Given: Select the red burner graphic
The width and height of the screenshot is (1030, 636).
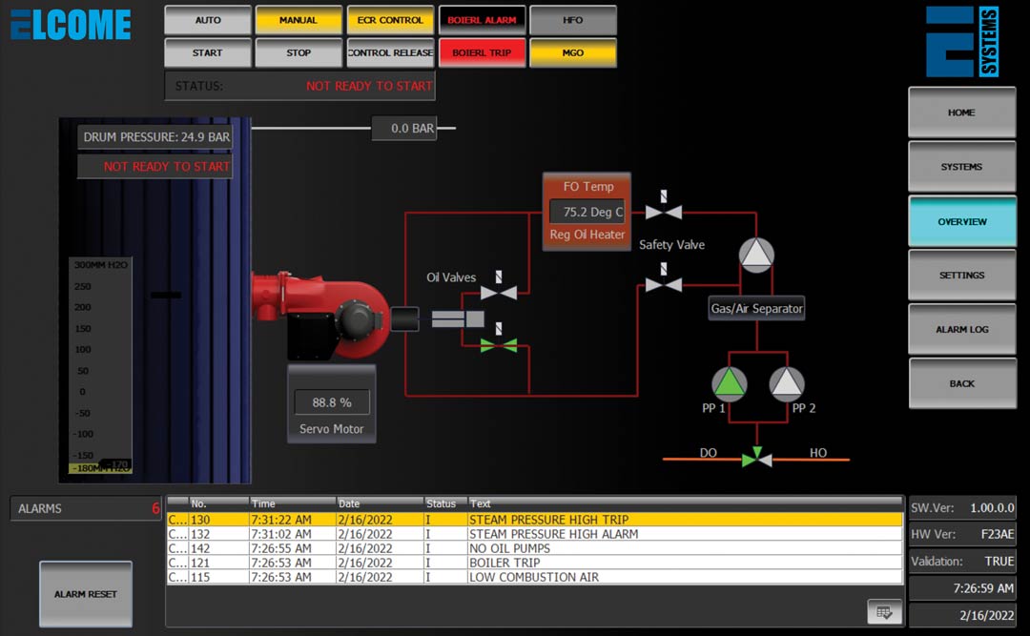Looking at the screenshot, I should tap(320, 316).
